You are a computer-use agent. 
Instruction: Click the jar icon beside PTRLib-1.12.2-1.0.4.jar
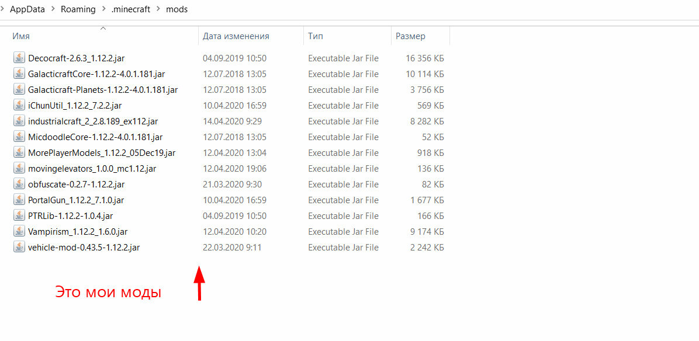19,216
